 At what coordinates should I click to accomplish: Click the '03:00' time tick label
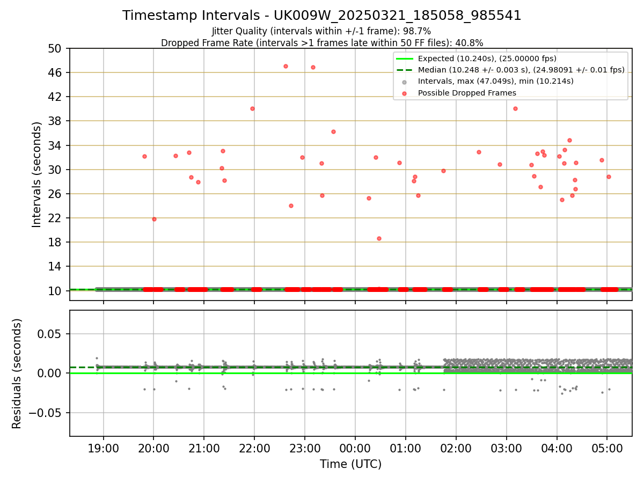pos(506,449)
